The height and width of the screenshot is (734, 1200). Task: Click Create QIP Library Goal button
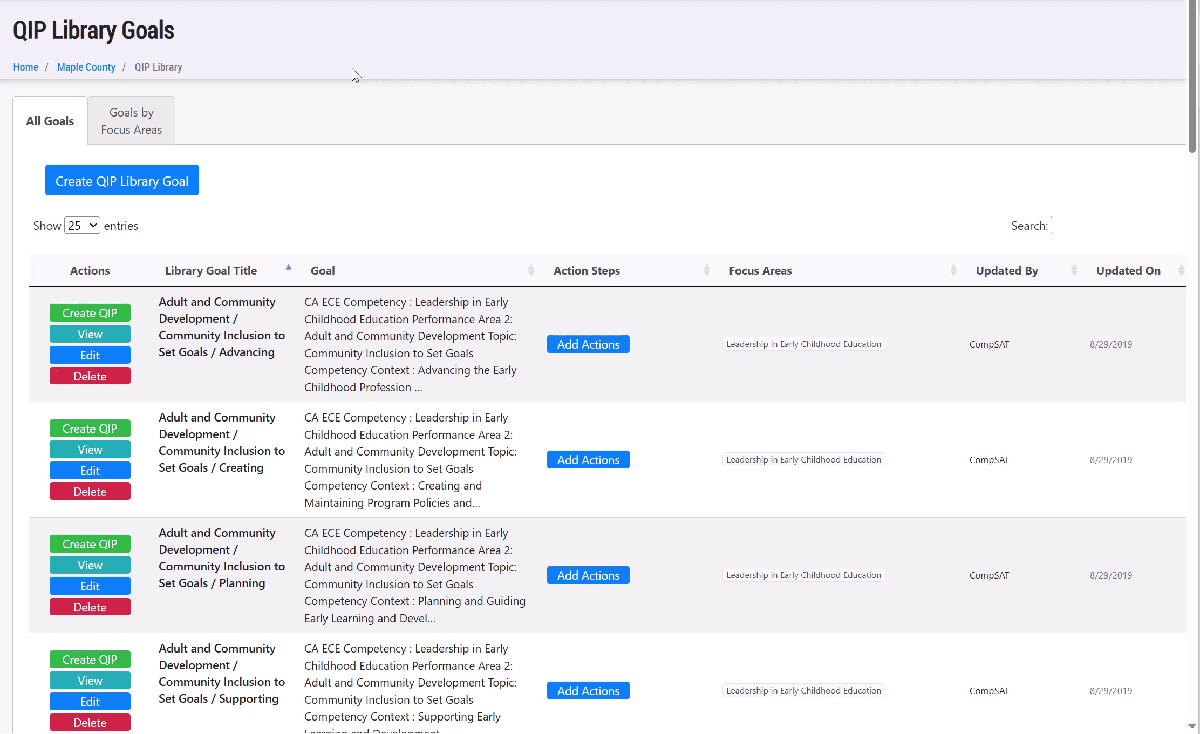(122, 181)
